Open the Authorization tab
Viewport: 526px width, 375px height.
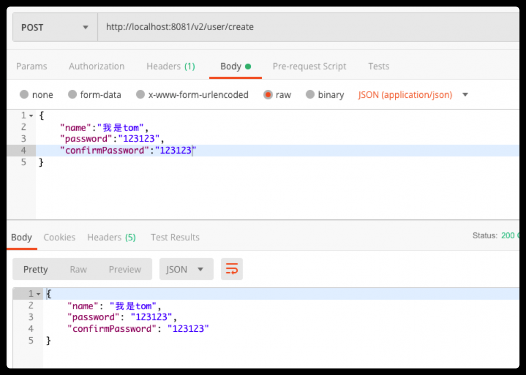click(97, 66)
